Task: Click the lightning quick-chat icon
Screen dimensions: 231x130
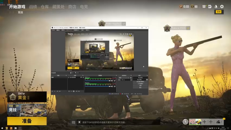Action: tap(79, 122)
